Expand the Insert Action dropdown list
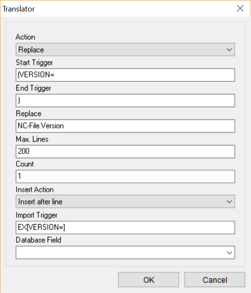 point(125,202)
